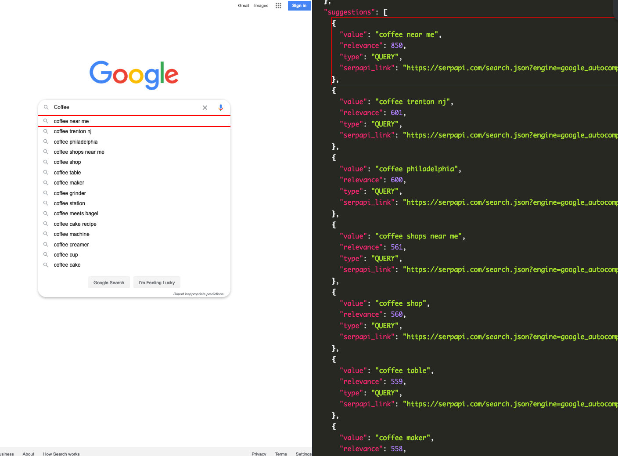Open the Google apps grid icon
618x456 pixels.
pyautogui.click(x=278, y=6)
